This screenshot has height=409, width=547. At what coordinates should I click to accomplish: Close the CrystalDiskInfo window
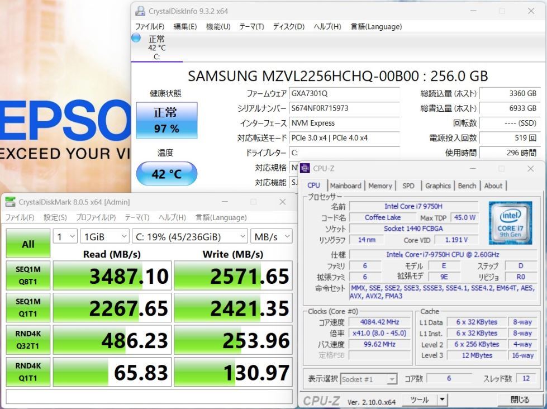[531, 11]
